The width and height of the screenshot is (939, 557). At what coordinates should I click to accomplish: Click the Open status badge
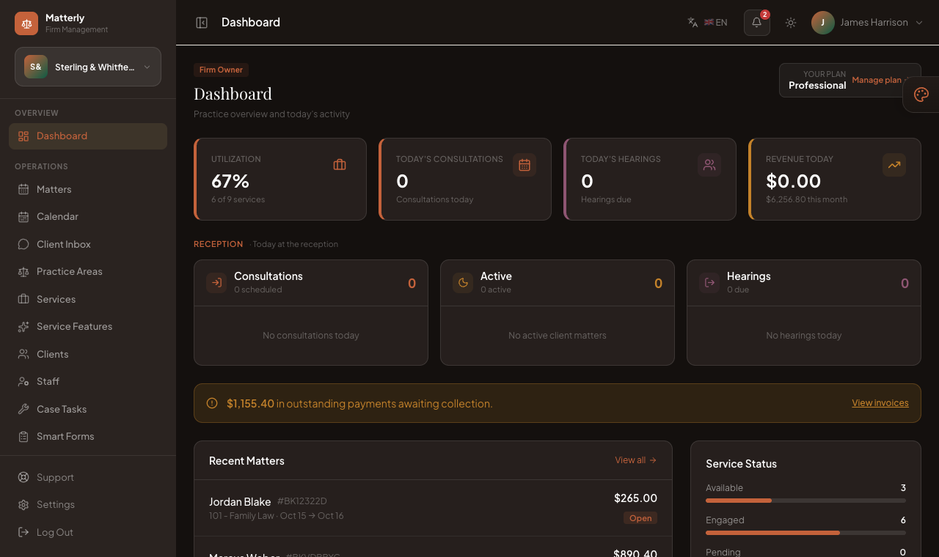(640, 518)
